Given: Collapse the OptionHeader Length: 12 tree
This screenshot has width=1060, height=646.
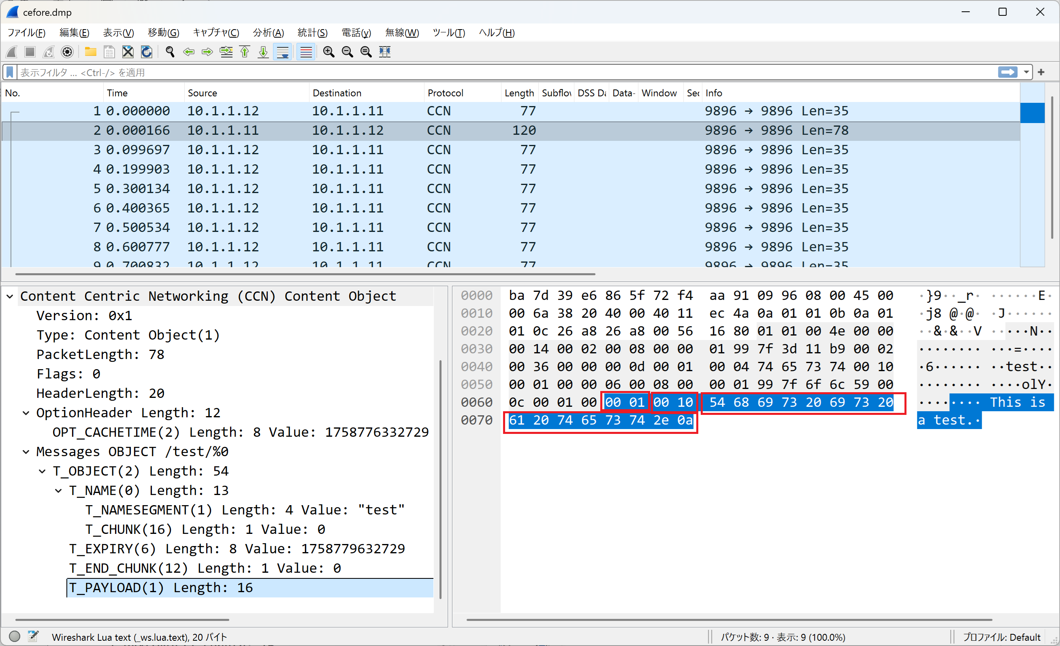Looking at the screenshot, I should click(x=26, y=413).
